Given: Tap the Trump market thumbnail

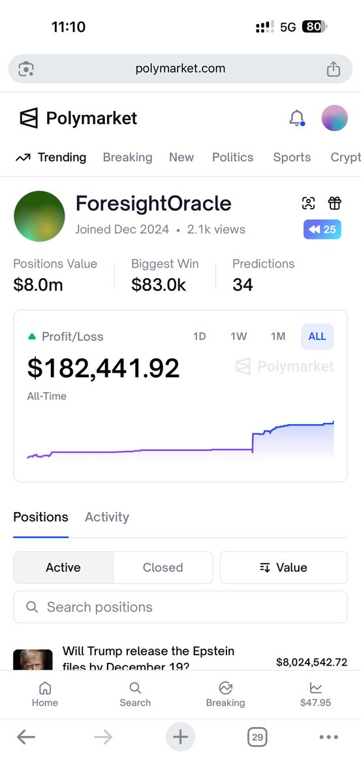Looking at the screenshot, I should pos(33,660).
